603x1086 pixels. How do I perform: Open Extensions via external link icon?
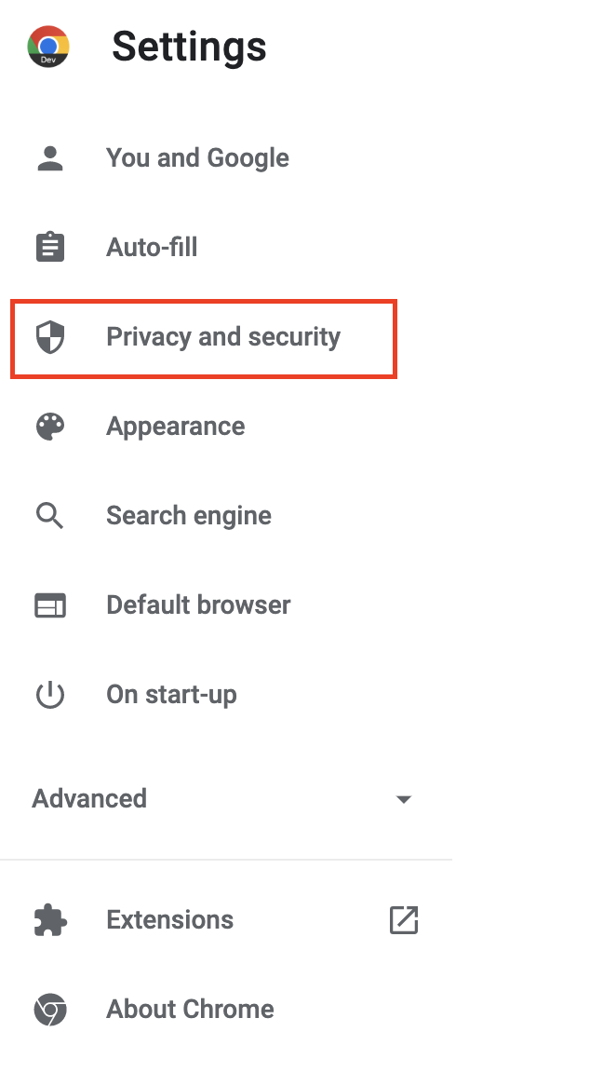404,920
